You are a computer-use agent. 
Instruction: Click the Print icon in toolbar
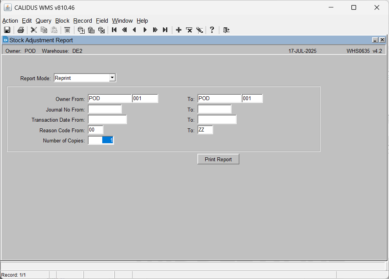[21, 30]
